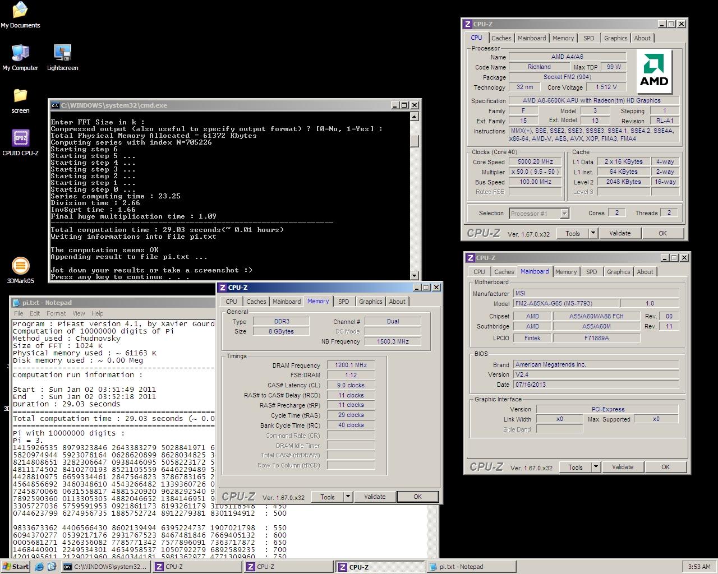The width and height of the screenshot is (718, 574).
Task: Open the My Computer desktop icon
Action: 20,58
